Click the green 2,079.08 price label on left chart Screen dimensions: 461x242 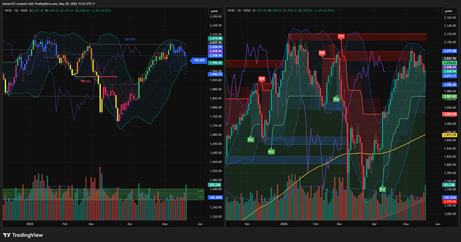coord(216,39)
